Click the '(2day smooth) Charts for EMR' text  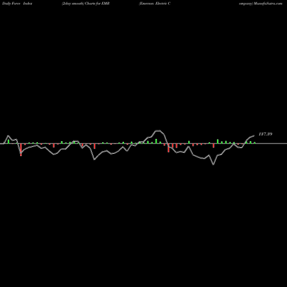[86, 3]
